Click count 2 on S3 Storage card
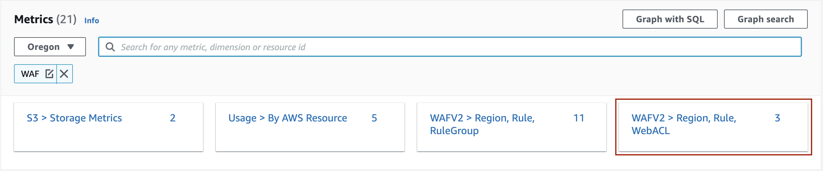 tap(172, 118)
